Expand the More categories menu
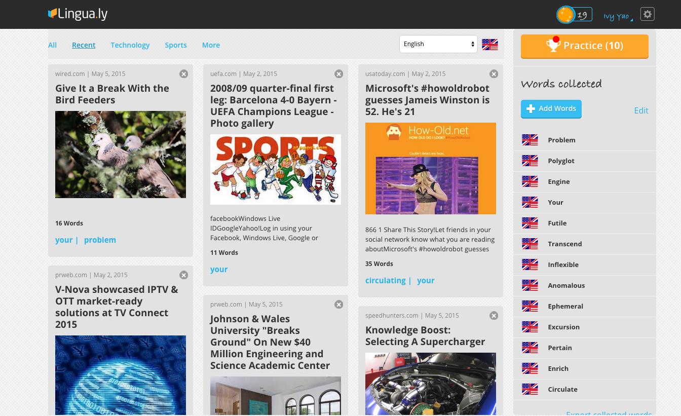This screenshot has width=681, height=416. (211, 45)
